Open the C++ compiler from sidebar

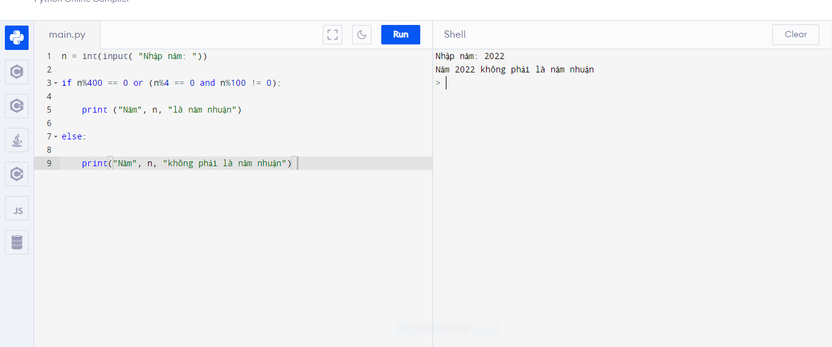point(16,106)
